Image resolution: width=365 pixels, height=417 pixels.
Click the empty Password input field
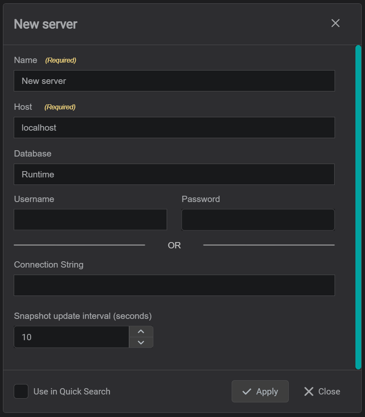(x=257, y=219)
